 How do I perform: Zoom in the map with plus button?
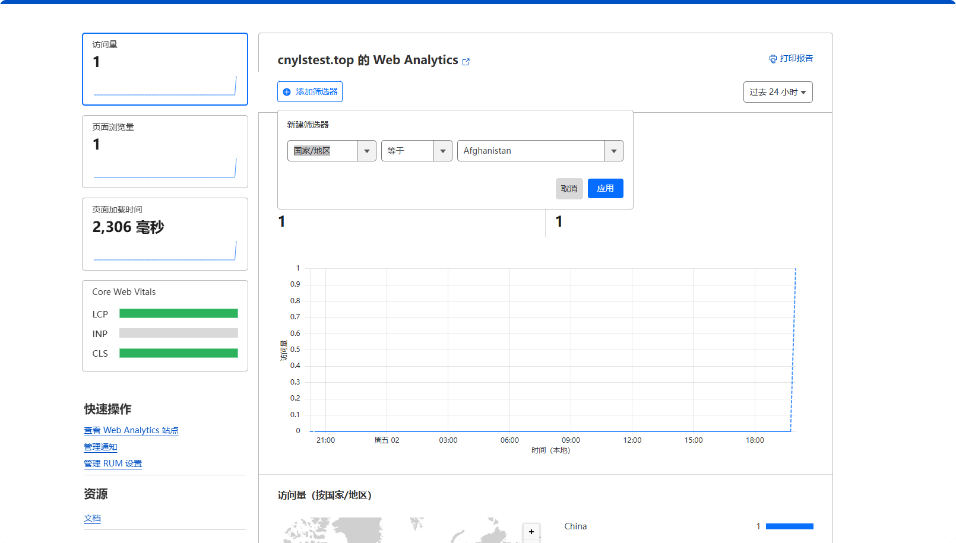coord(531,532)
